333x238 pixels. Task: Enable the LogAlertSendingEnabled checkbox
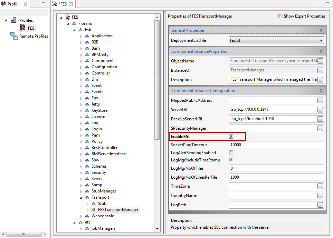point(231,152)
